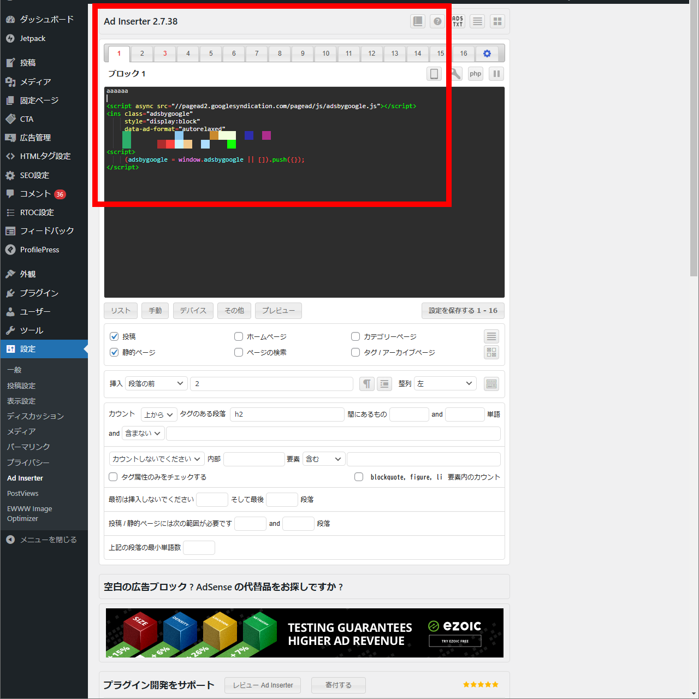The height and width of the screenshot is (699, 699).
Task: Click the five-star rating
Action: click(481, 684)
